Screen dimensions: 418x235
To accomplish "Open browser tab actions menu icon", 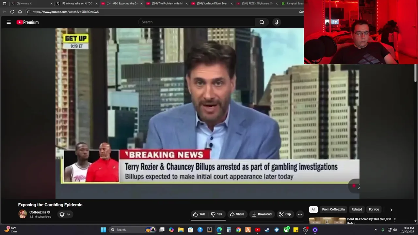I will click(x=4, y=4).
